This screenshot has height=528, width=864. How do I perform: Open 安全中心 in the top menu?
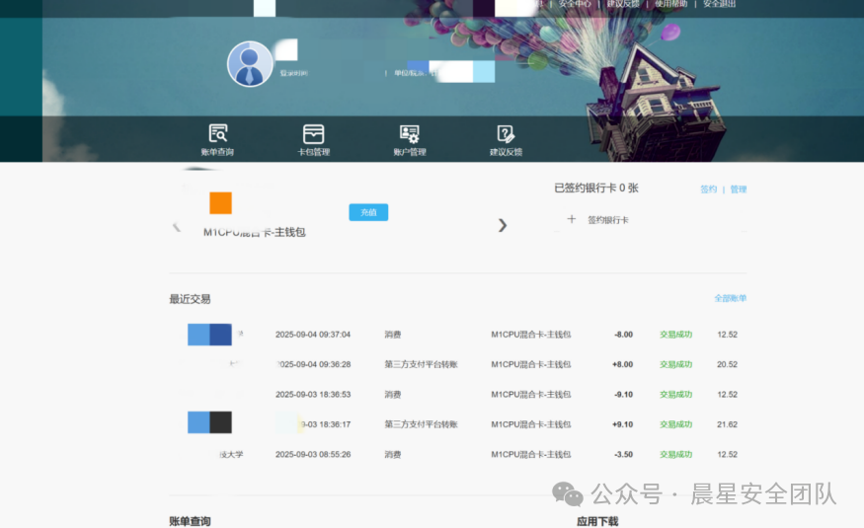(x=575, y=4)
